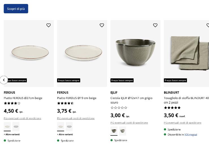Open EJLIF grey bowl product image

[135, 52]
